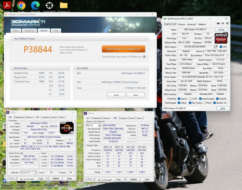Click the AMD Radeon logo in GPU-Z
Image resolution: width=242 pixels, height=190 pixels.
221,38
